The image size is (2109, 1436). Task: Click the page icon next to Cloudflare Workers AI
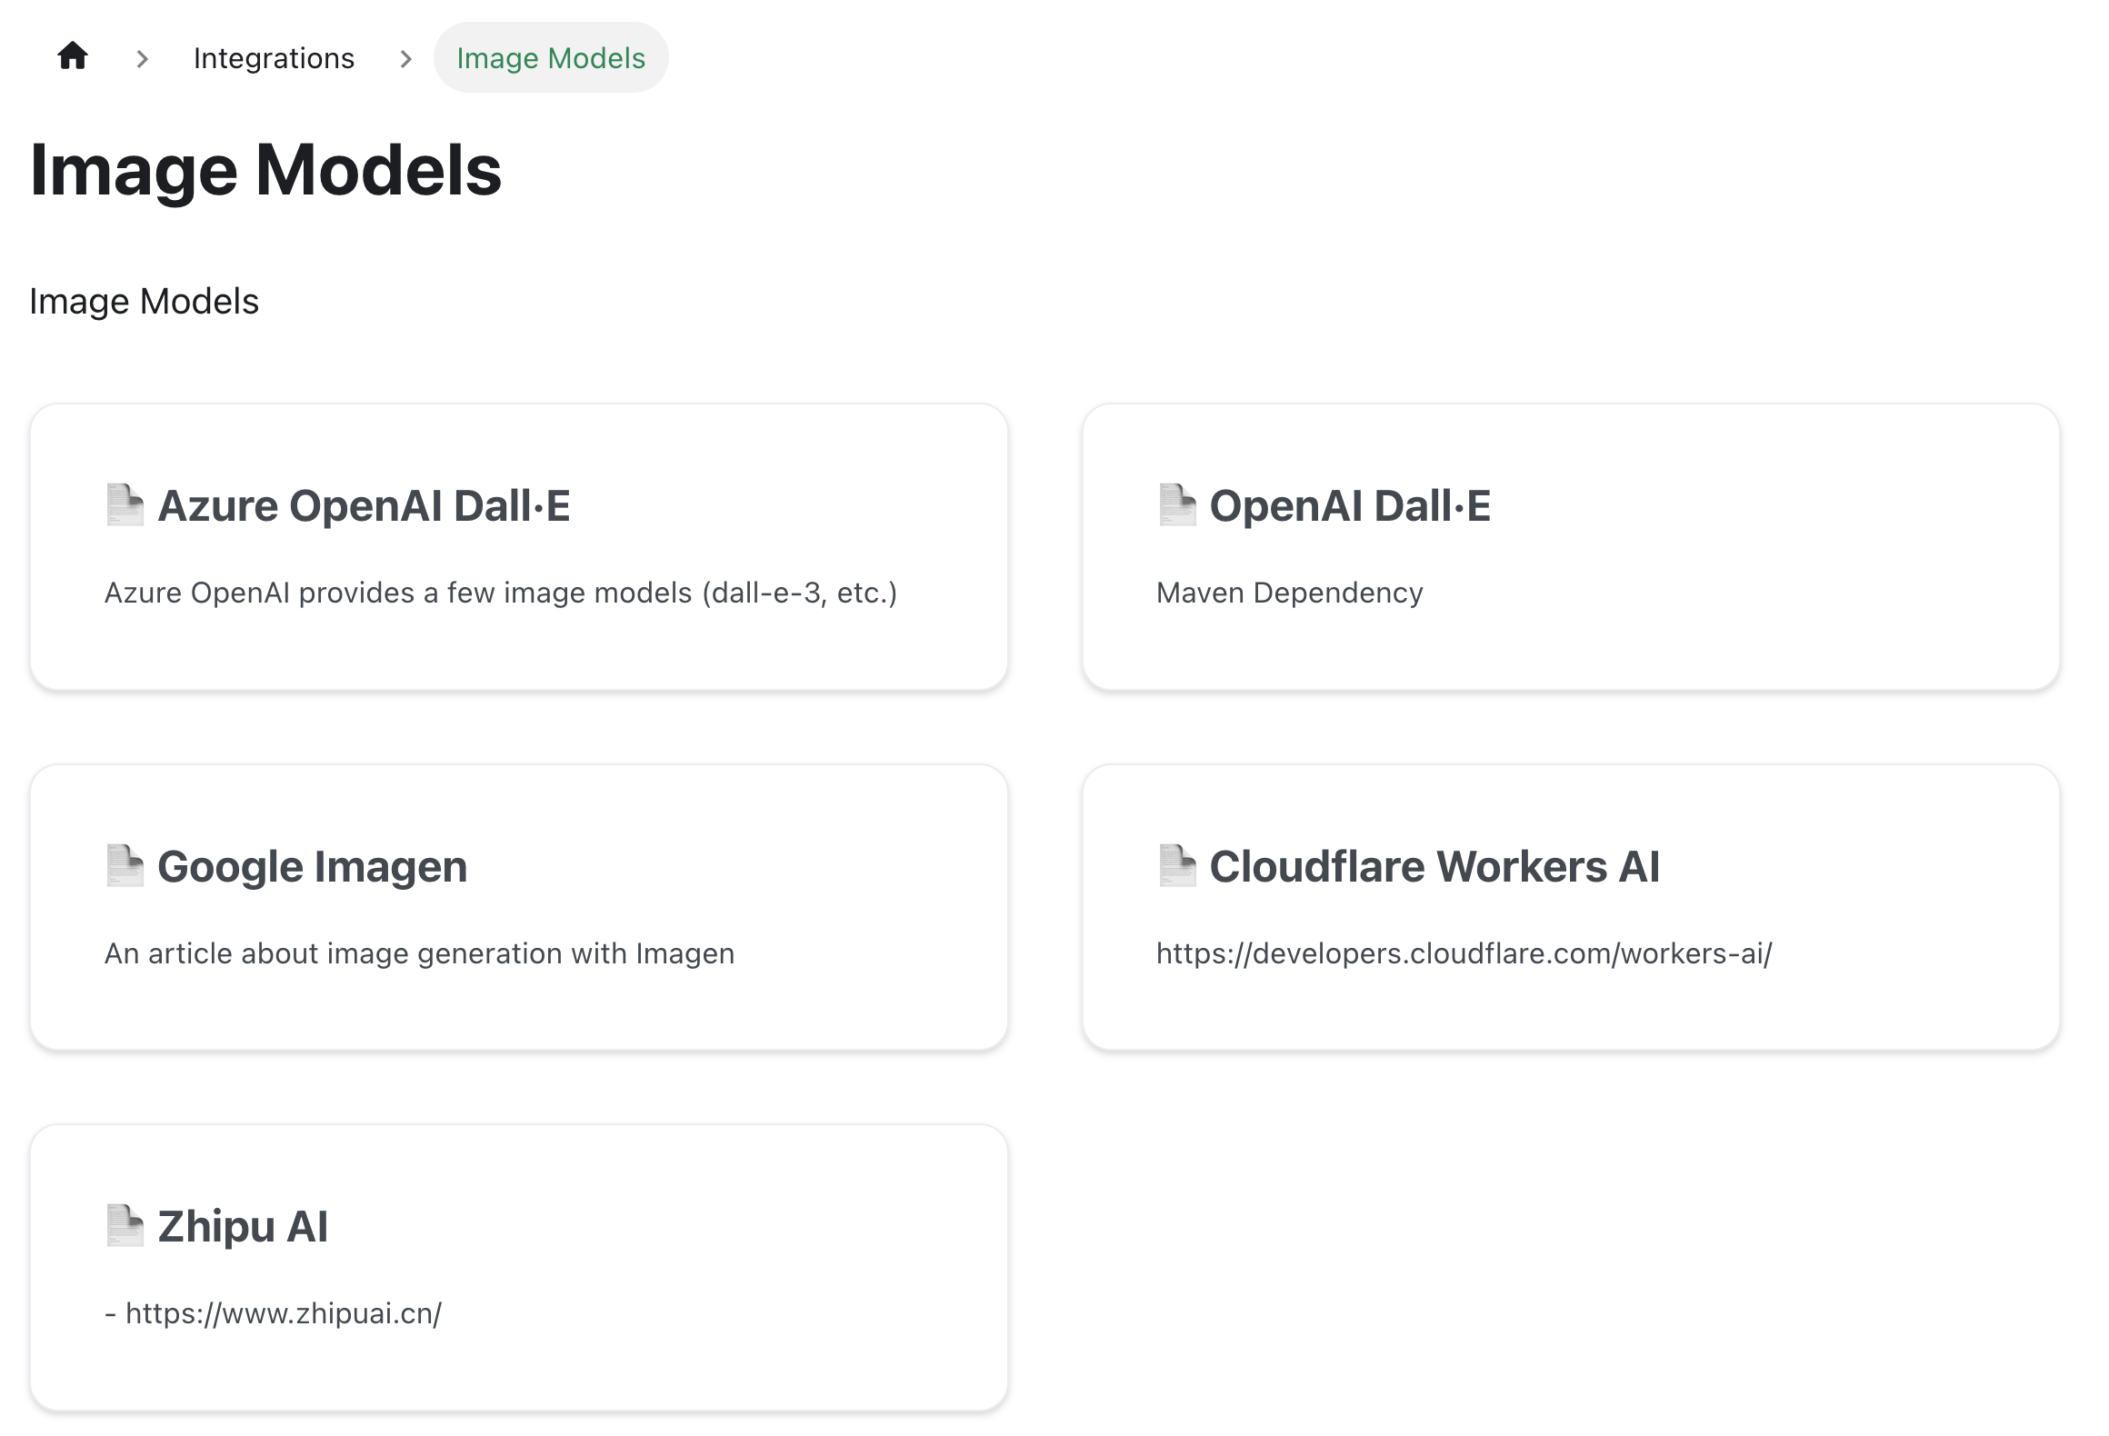[1176, 865]
